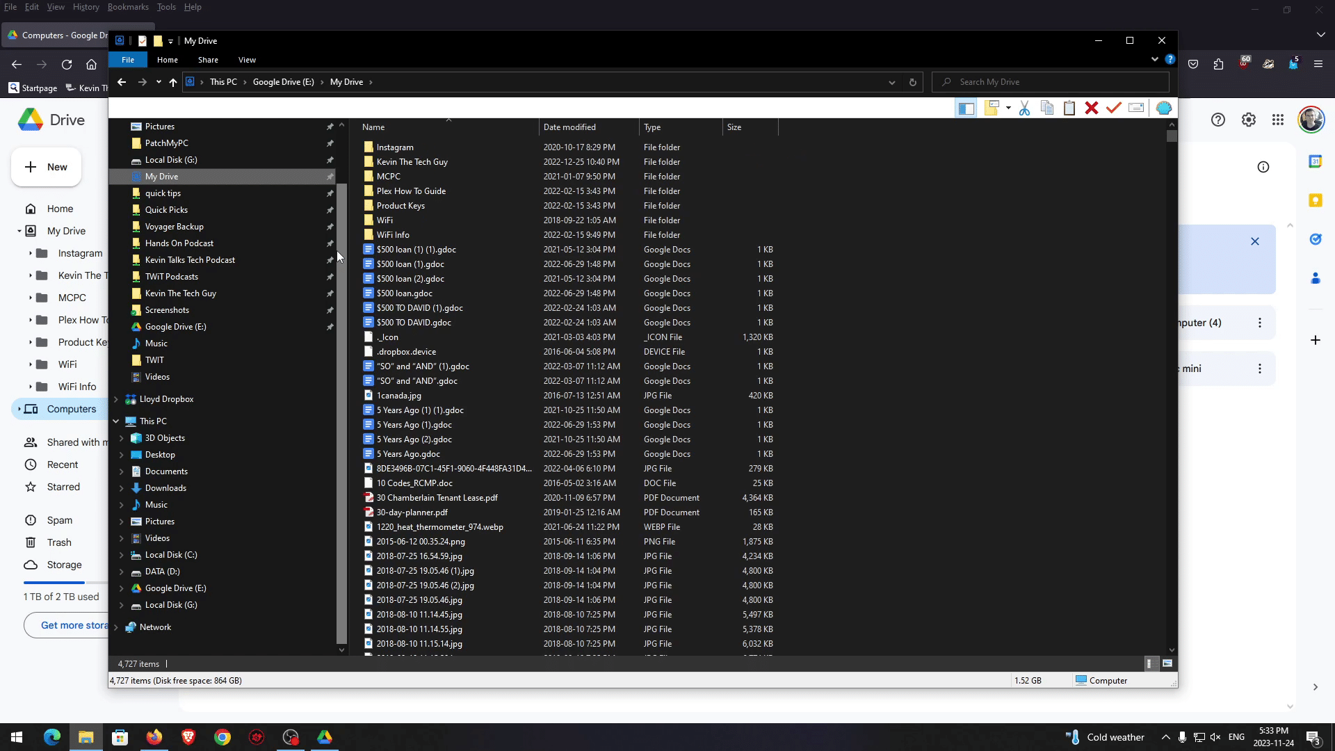Click the Cut scissors toolbar icon
This screenshot has height=751, width=1335.
point(1024,108)
